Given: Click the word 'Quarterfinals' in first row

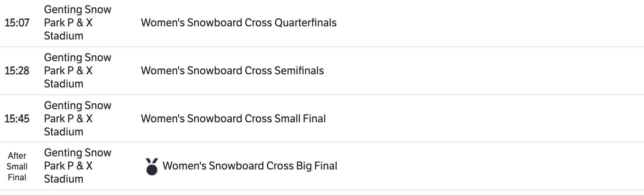Looking at the screenshot, I should (x=305, y=23).
